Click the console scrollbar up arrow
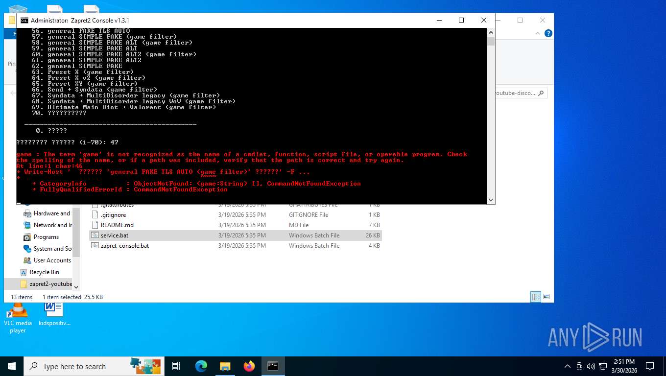Viewport: 666px width, 376px height. click(491, 31)
